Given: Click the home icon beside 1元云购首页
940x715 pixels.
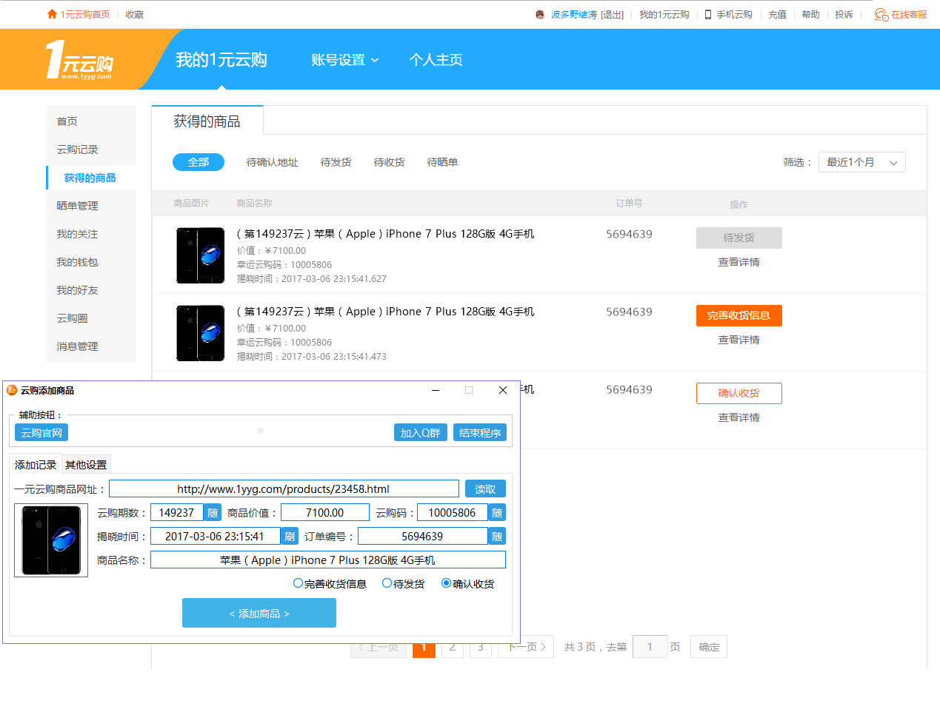Looking at the screenshot, I should tap(52, 14).
